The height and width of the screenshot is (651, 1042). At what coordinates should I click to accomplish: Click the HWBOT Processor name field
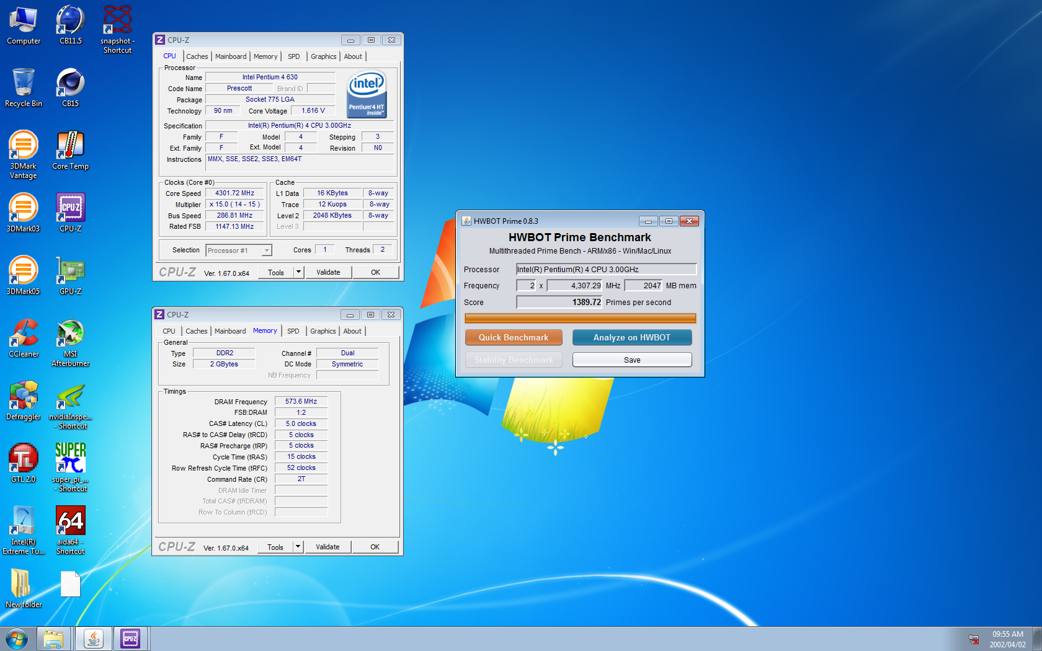[x=607, y=269]
